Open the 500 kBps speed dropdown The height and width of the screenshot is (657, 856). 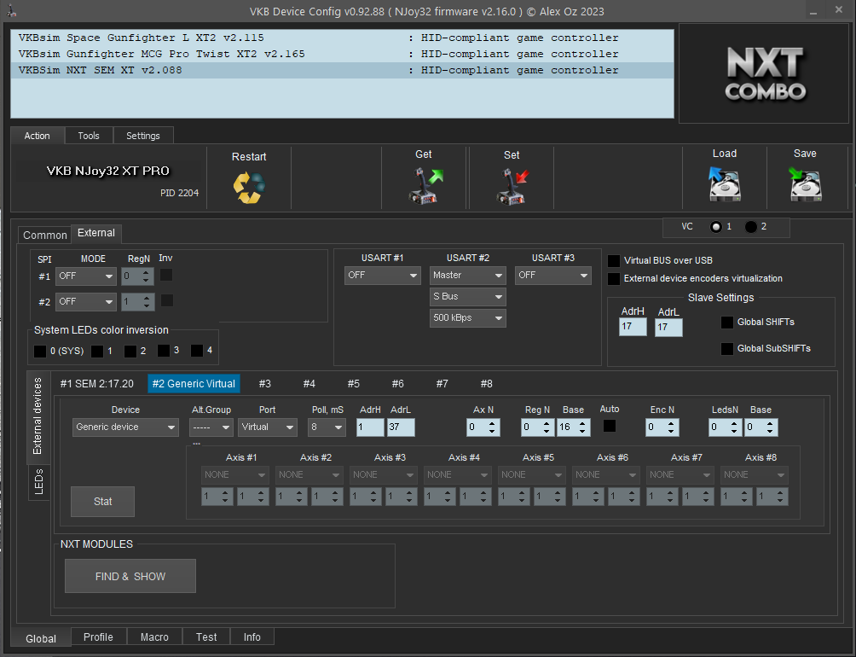tap(468, 318)
